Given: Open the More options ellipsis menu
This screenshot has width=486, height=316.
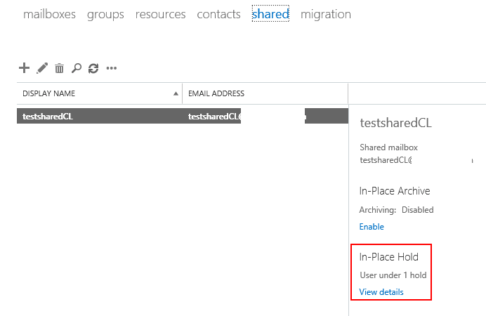Looking at the screenshot, I should point(111,68).
